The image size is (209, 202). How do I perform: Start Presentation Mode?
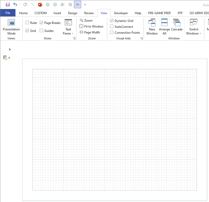click(x=11, y=27)
